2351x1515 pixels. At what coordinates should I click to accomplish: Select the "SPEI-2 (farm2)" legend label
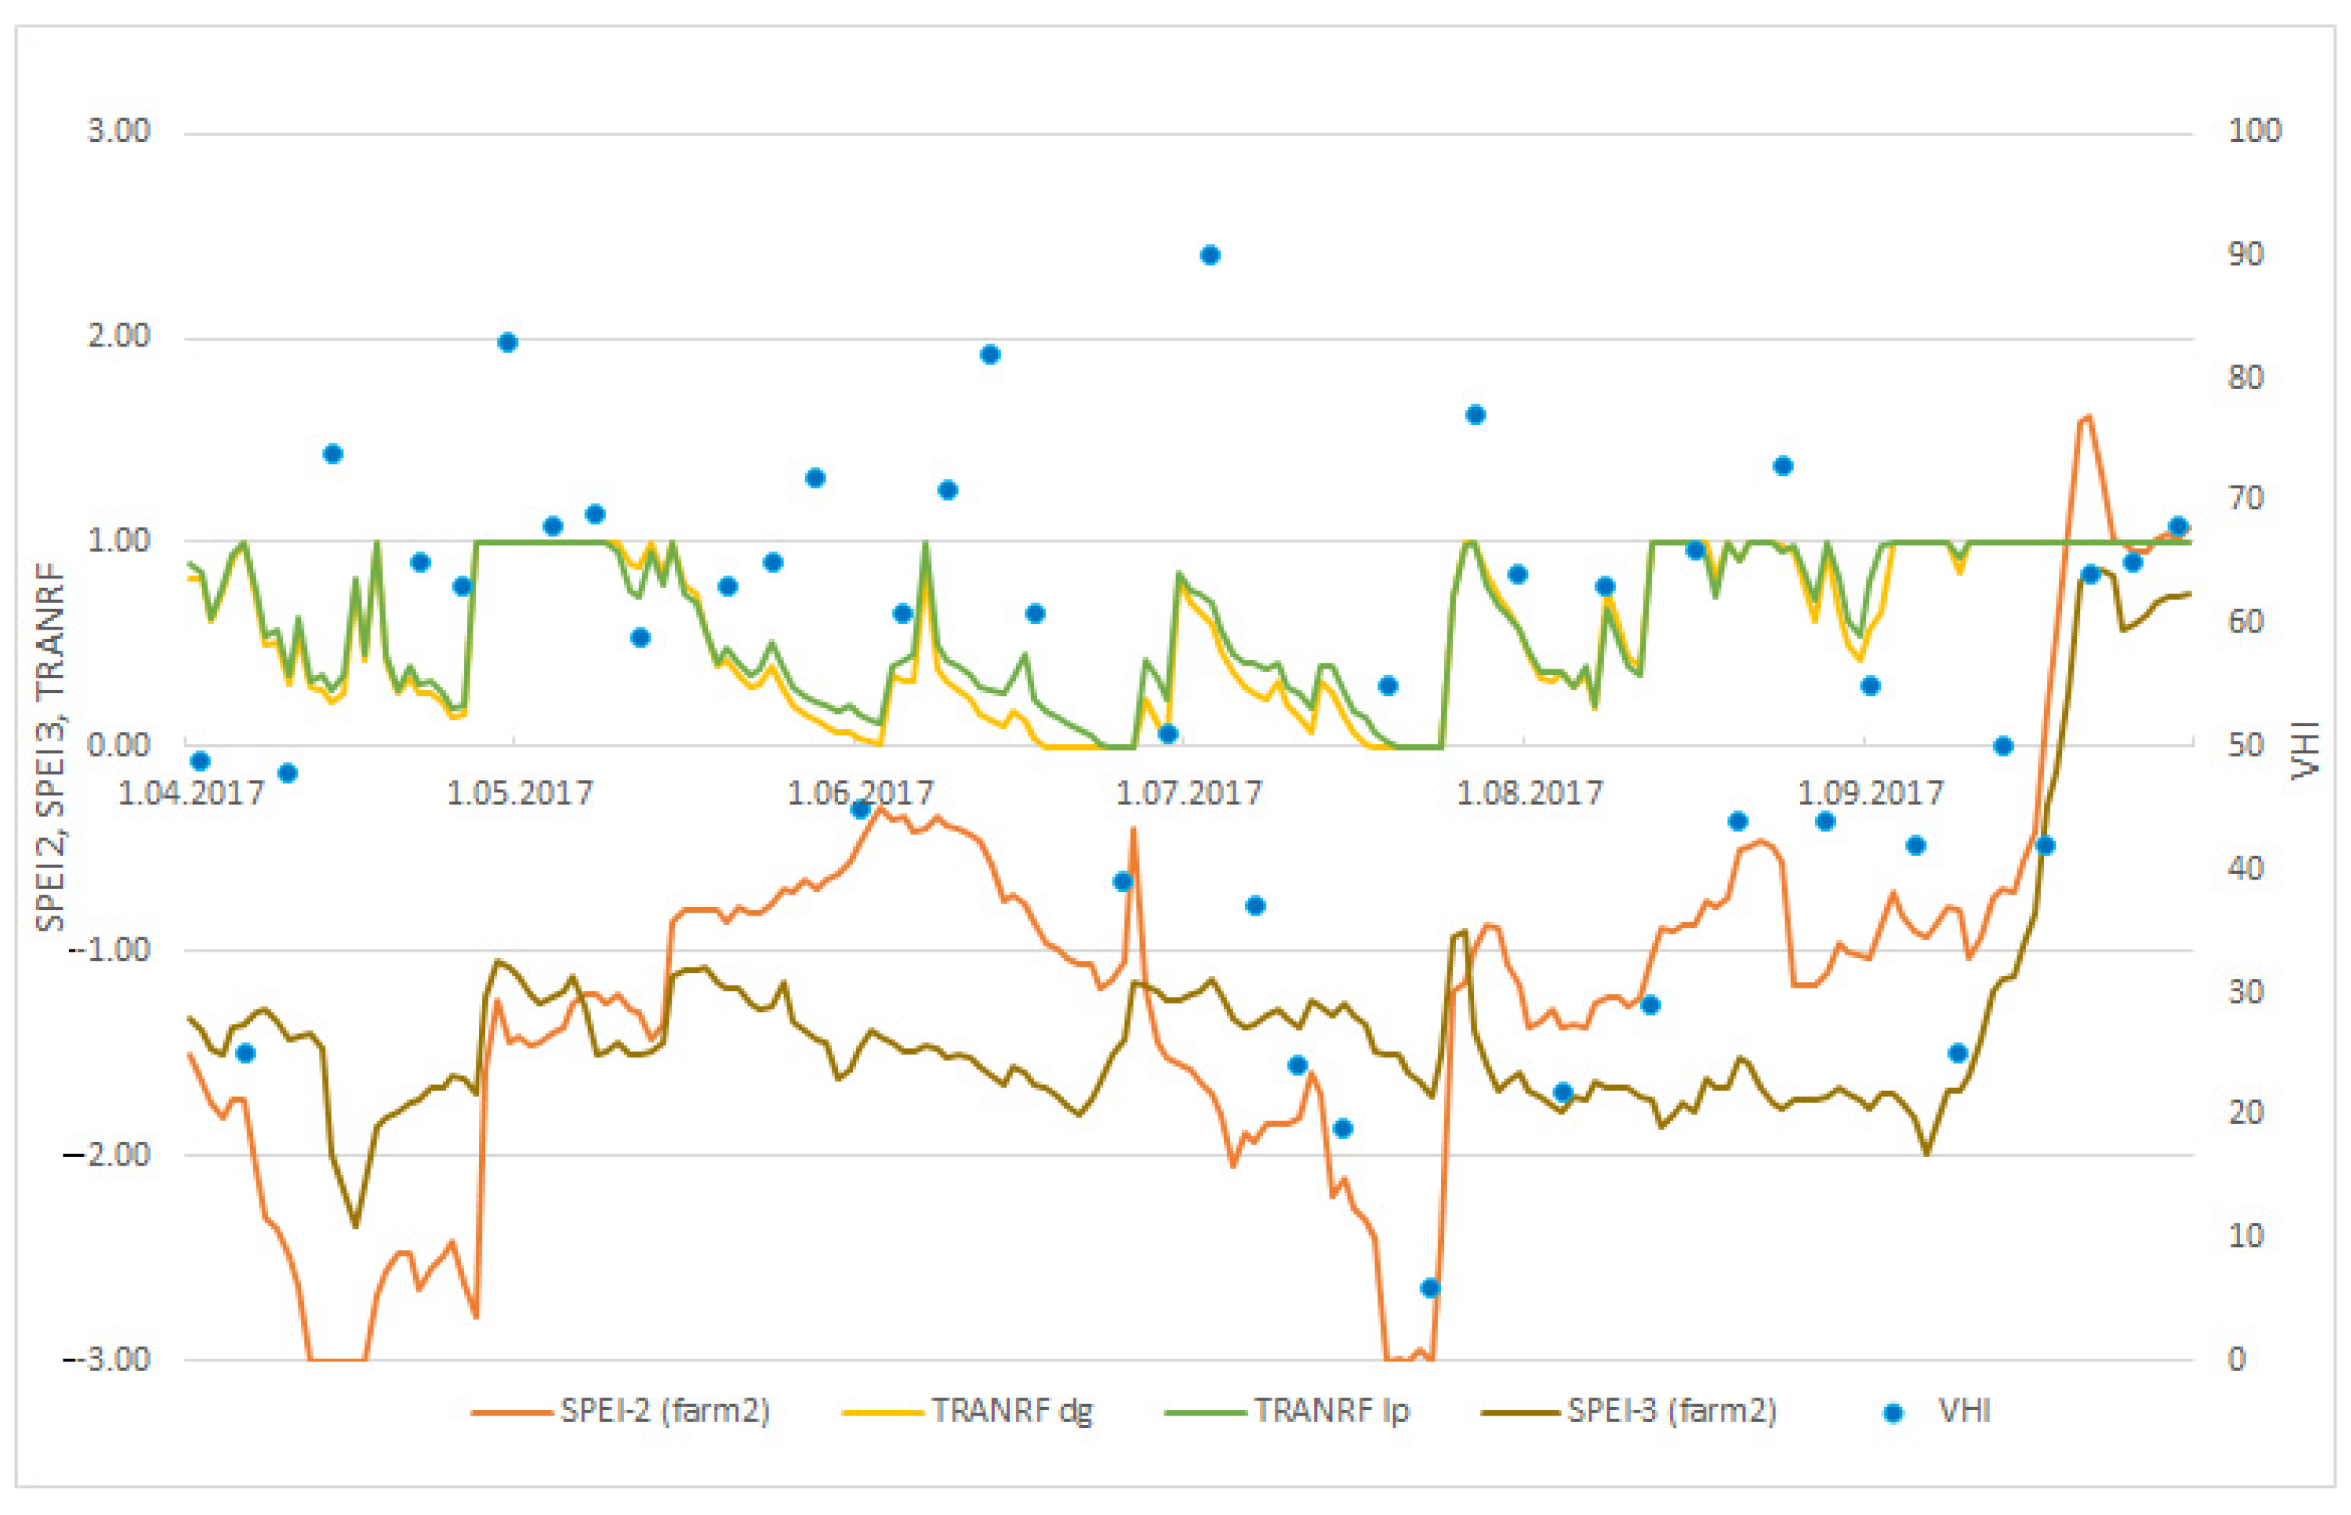tap(665, 1411)
